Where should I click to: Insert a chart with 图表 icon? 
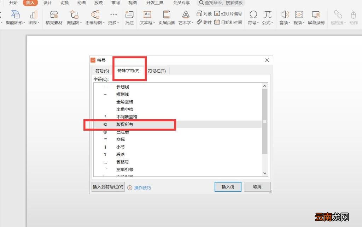point(34,14)
